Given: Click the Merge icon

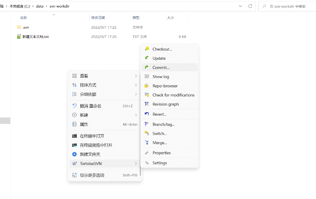Looking at the screenshot, I should click(x=147, y=142).
